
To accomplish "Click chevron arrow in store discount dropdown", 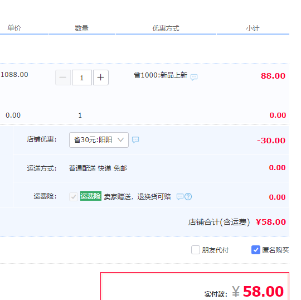I will (x=120, y=139).
